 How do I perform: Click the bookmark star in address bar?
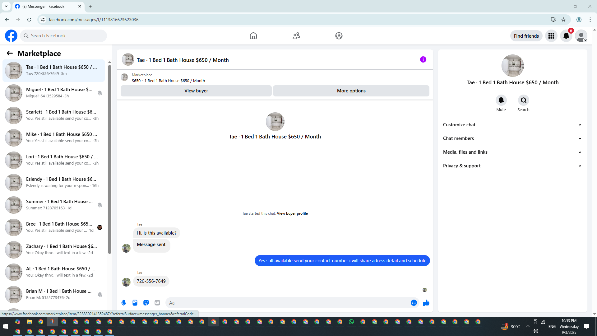tap(563, 20)
